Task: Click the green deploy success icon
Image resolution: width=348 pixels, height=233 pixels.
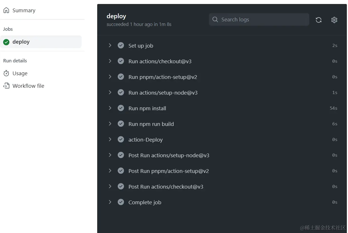Action: click(x=6, y=42)
